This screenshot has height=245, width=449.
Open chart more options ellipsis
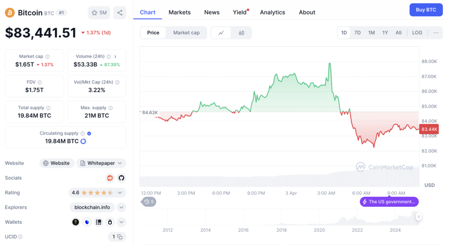(436, 32)
